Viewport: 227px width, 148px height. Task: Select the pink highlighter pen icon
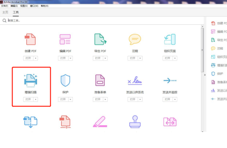coord(100,121)
